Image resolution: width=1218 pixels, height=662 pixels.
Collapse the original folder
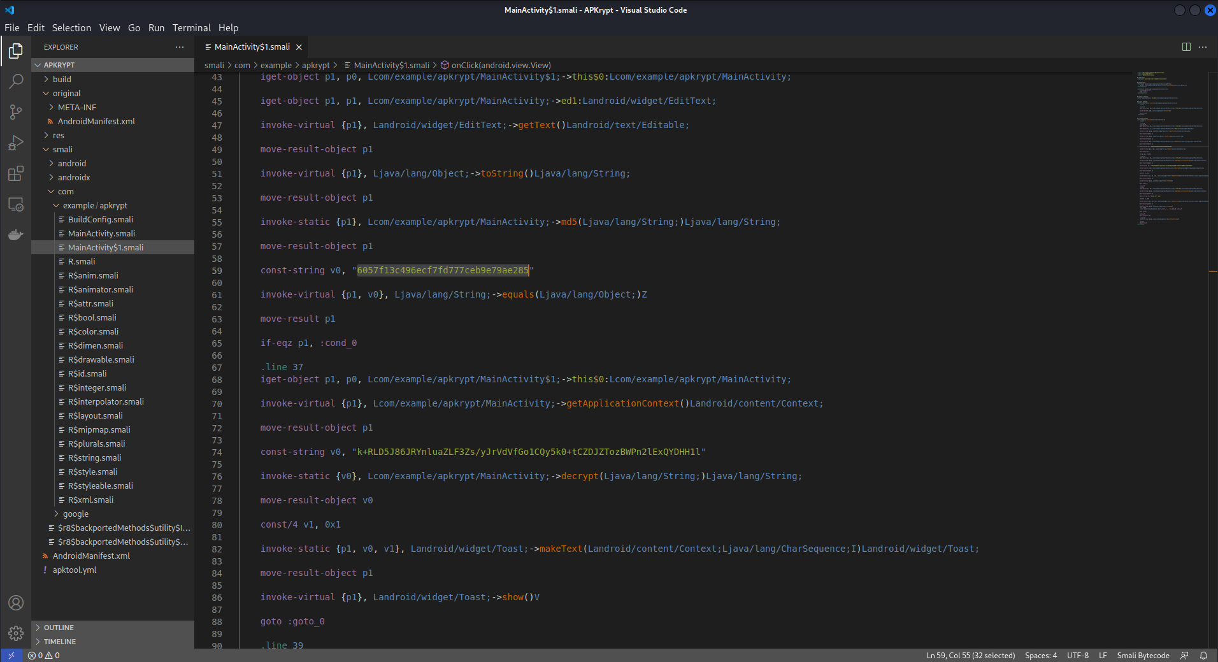113,93
